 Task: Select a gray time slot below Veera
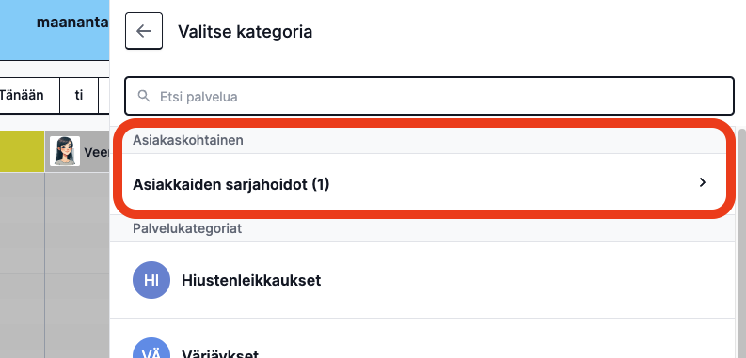click(x=77, y=224)
